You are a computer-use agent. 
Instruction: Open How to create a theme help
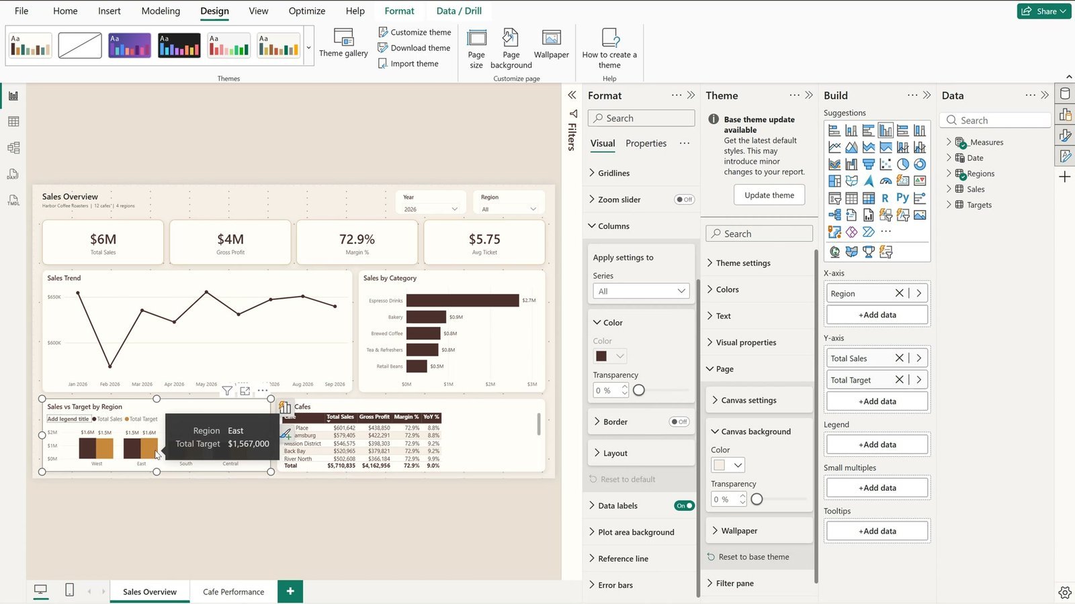[x=609, y=48]
